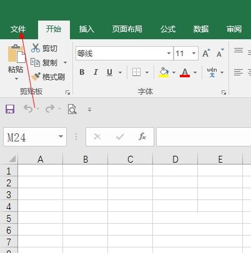Apply cell borders icon

click(136, 72)
